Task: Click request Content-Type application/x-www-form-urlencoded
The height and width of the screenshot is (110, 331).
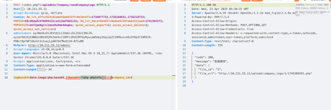Action: [x=52, y=66]
